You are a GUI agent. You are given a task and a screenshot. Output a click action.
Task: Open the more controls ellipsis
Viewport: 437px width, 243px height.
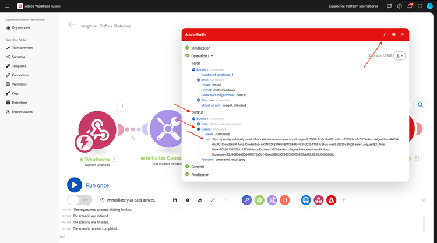pyautogui.click(x=225, y=200)
